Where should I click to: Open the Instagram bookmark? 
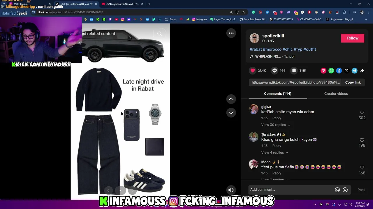(199, 19)
